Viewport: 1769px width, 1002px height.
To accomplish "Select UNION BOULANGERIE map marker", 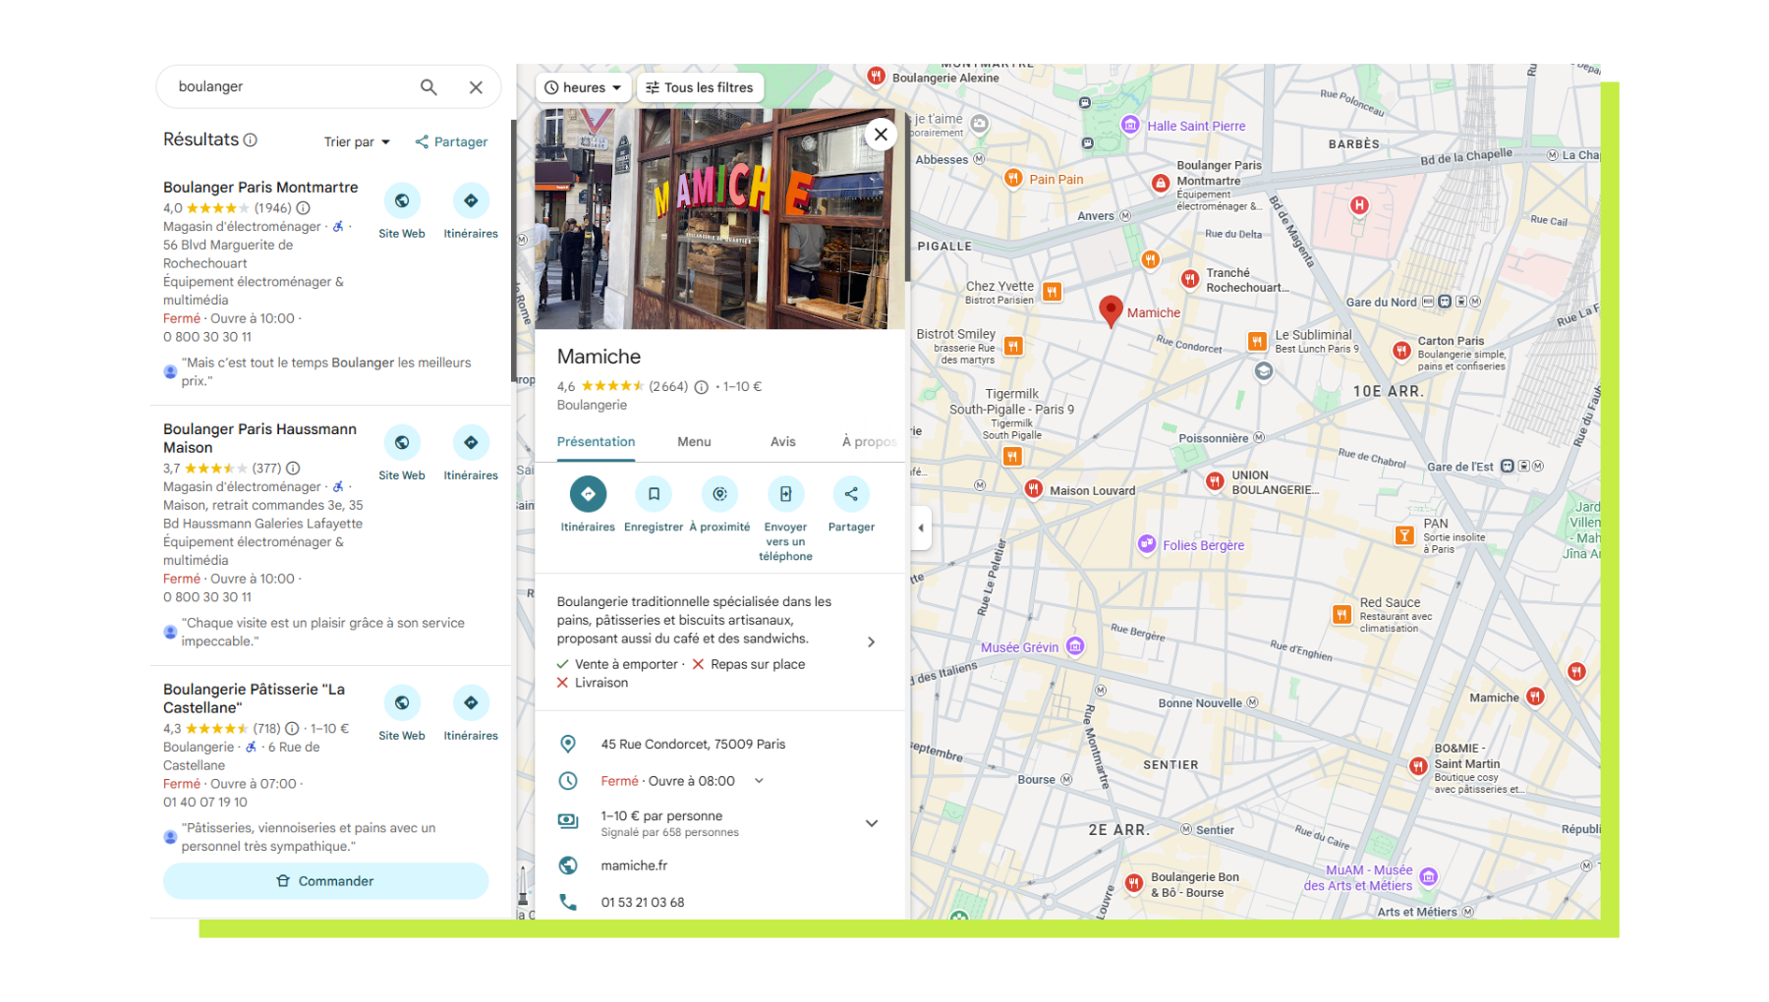I will tap(1216, 481).
